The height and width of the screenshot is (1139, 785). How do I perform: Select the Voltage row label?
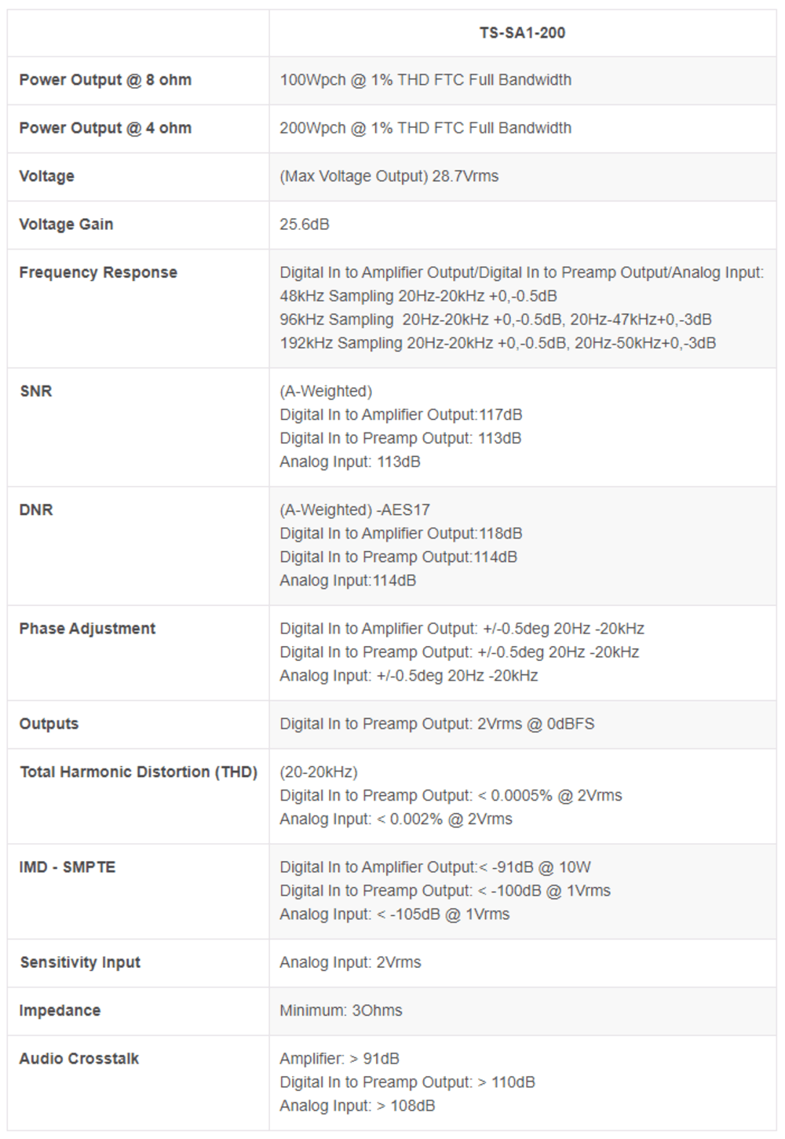coord(46,176)
